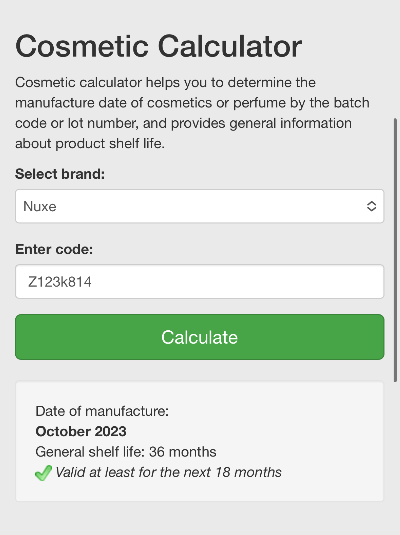Screen dimensions: 400x535
Task: Click the "Enter code:" label
Action: click(x=54, y=249)
